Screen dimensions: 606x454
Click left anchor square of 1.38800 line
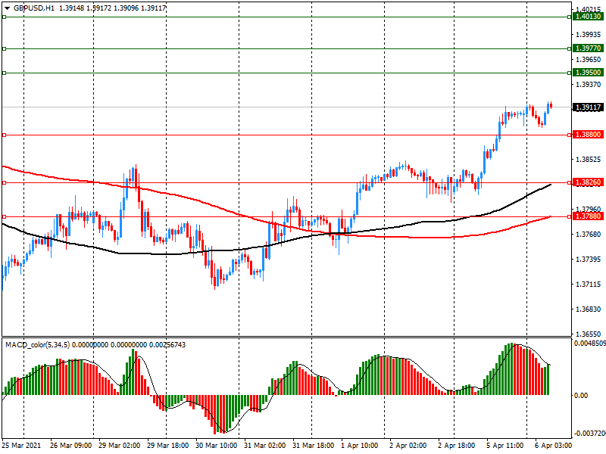tap(4, 135)
